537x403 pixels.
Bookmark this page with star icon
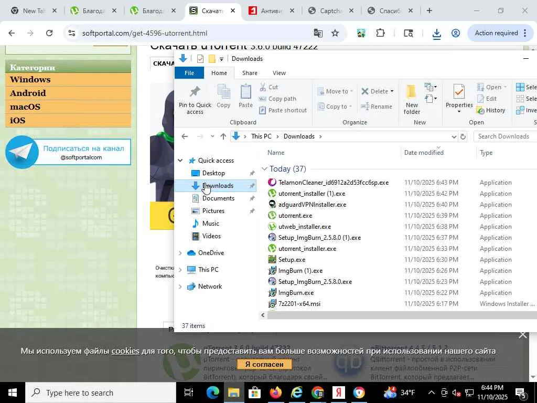pos(335,33)
